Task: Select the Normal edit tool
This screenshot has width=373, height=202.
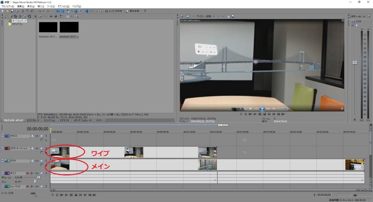Action: click(87, 11)
